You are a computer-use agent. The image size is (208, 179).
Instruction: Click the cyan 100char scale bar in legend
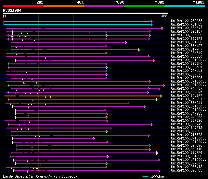tap(145, 177)
